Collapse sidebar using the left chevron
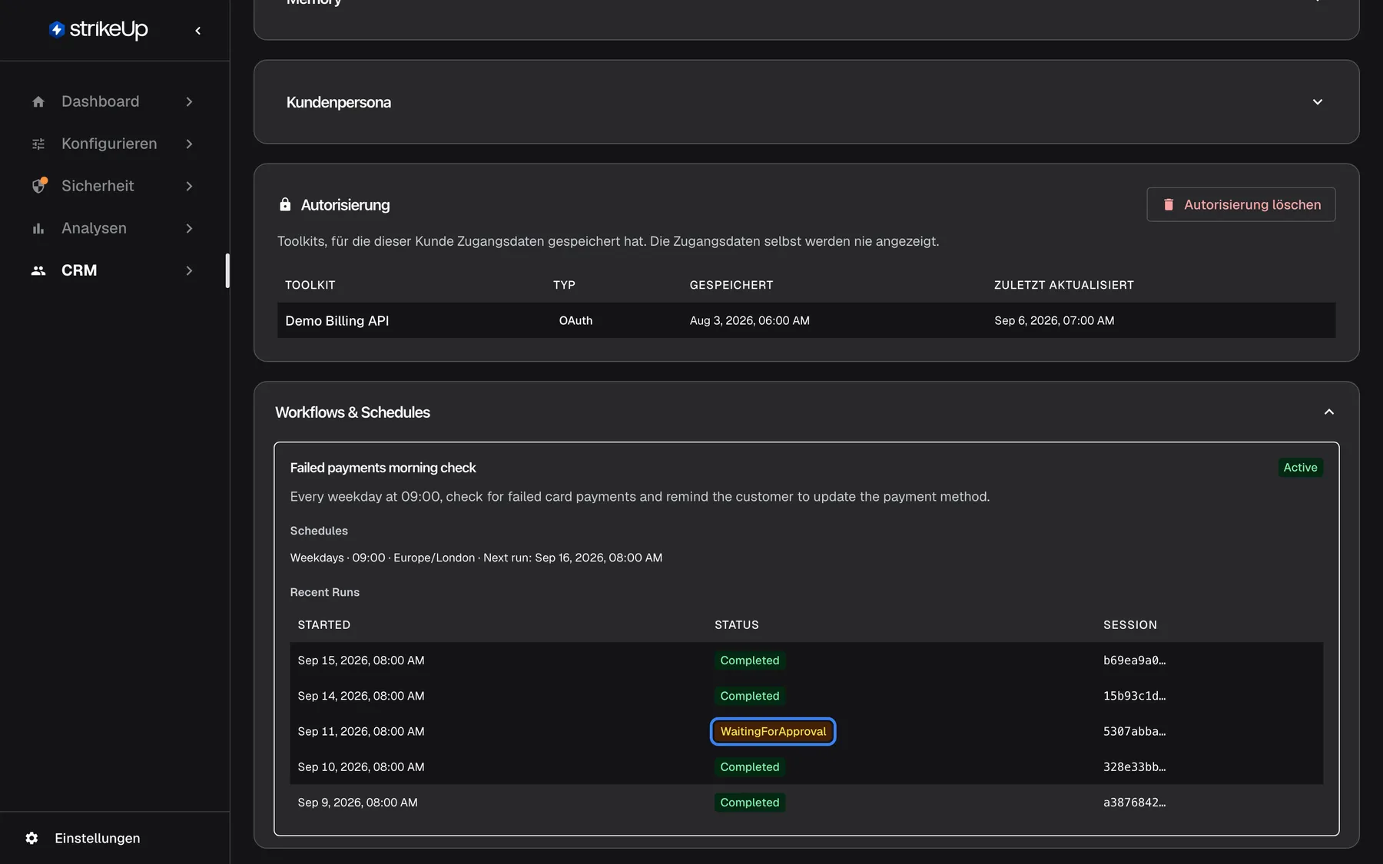1383x864 pixels. point(198,31)
